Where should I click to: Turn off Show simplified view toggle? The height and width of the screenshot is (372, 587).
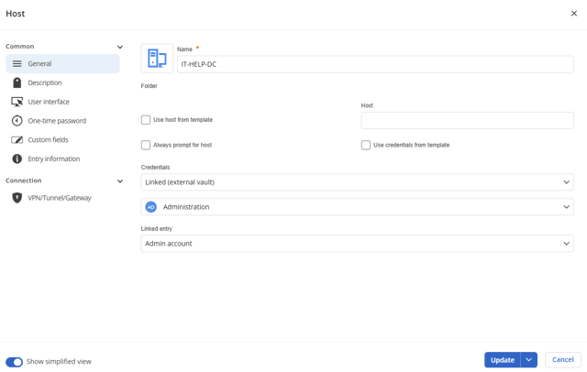click(15, 362)
